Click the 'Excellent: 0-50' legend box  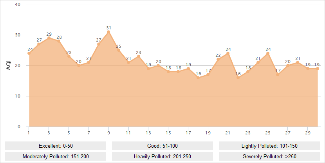56,146
